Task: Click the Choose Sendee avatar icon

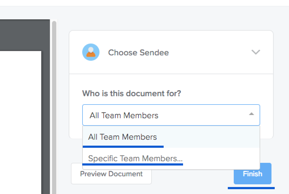Action: coord(91,52)
